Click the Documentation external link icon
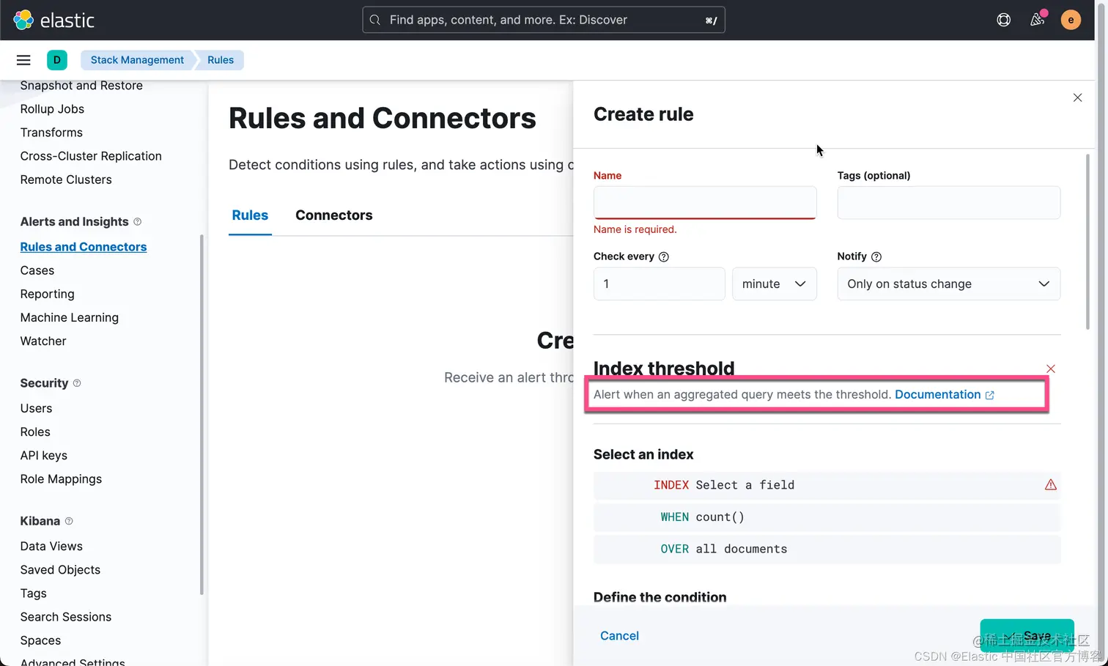Screen dimensions: 1108x666 [x=990, y=395]
